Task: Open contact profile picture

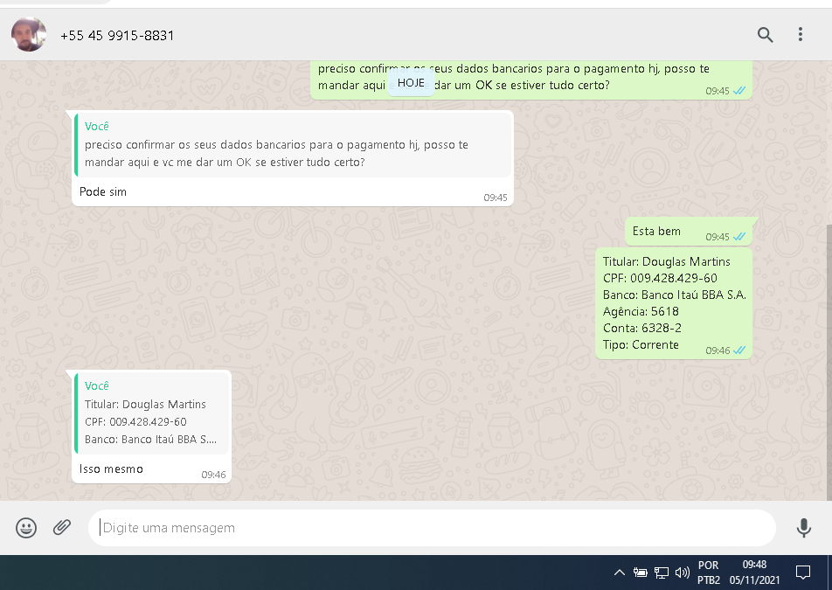Action: 29,35
